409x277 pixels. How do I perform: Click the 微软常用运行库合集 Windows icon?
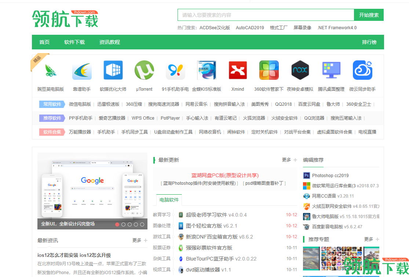click(x=307, y=186)
